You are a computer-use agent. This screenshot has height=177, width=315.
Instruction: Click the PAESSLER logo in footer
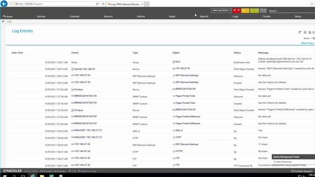(12, 171)
